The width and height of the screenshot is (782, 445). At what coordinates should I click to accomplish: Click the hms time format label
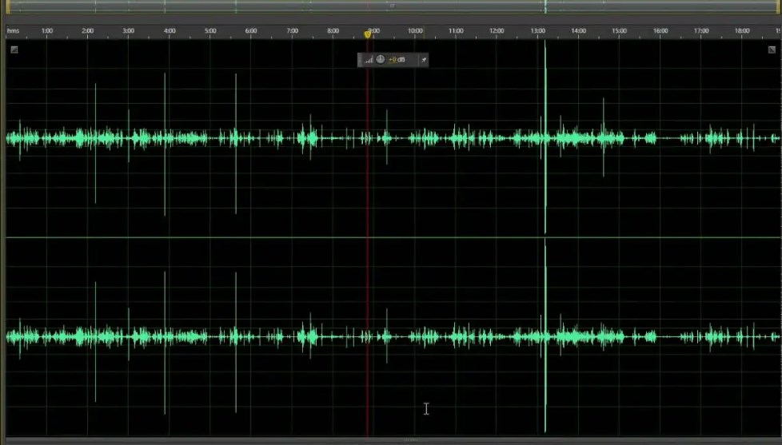[13, 31]
